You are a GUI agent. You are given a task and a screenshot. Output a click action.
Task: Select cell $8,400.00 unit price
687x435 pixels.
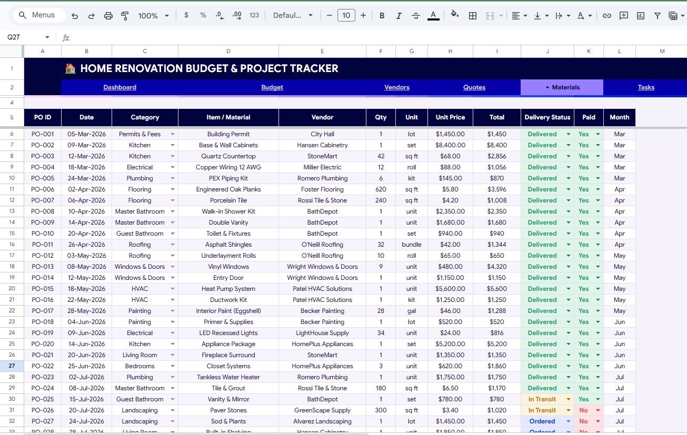click(450, 145)
